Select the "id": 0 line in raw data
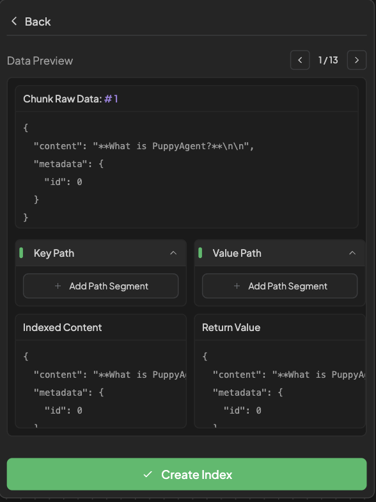Viewport: 376px width, 502px height. (x=63, y=182)
